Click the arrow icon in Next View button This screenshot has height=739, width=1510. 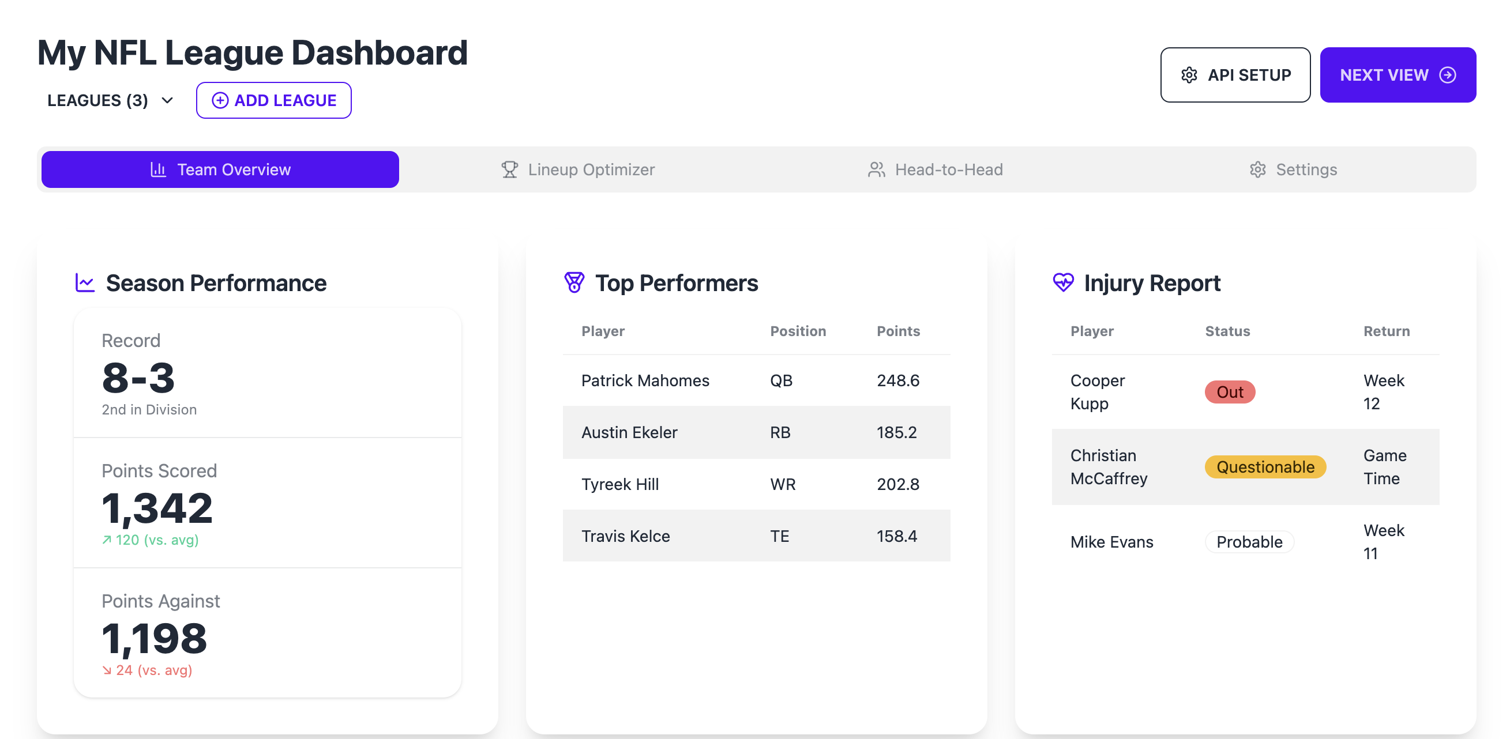coord(1447,75)
